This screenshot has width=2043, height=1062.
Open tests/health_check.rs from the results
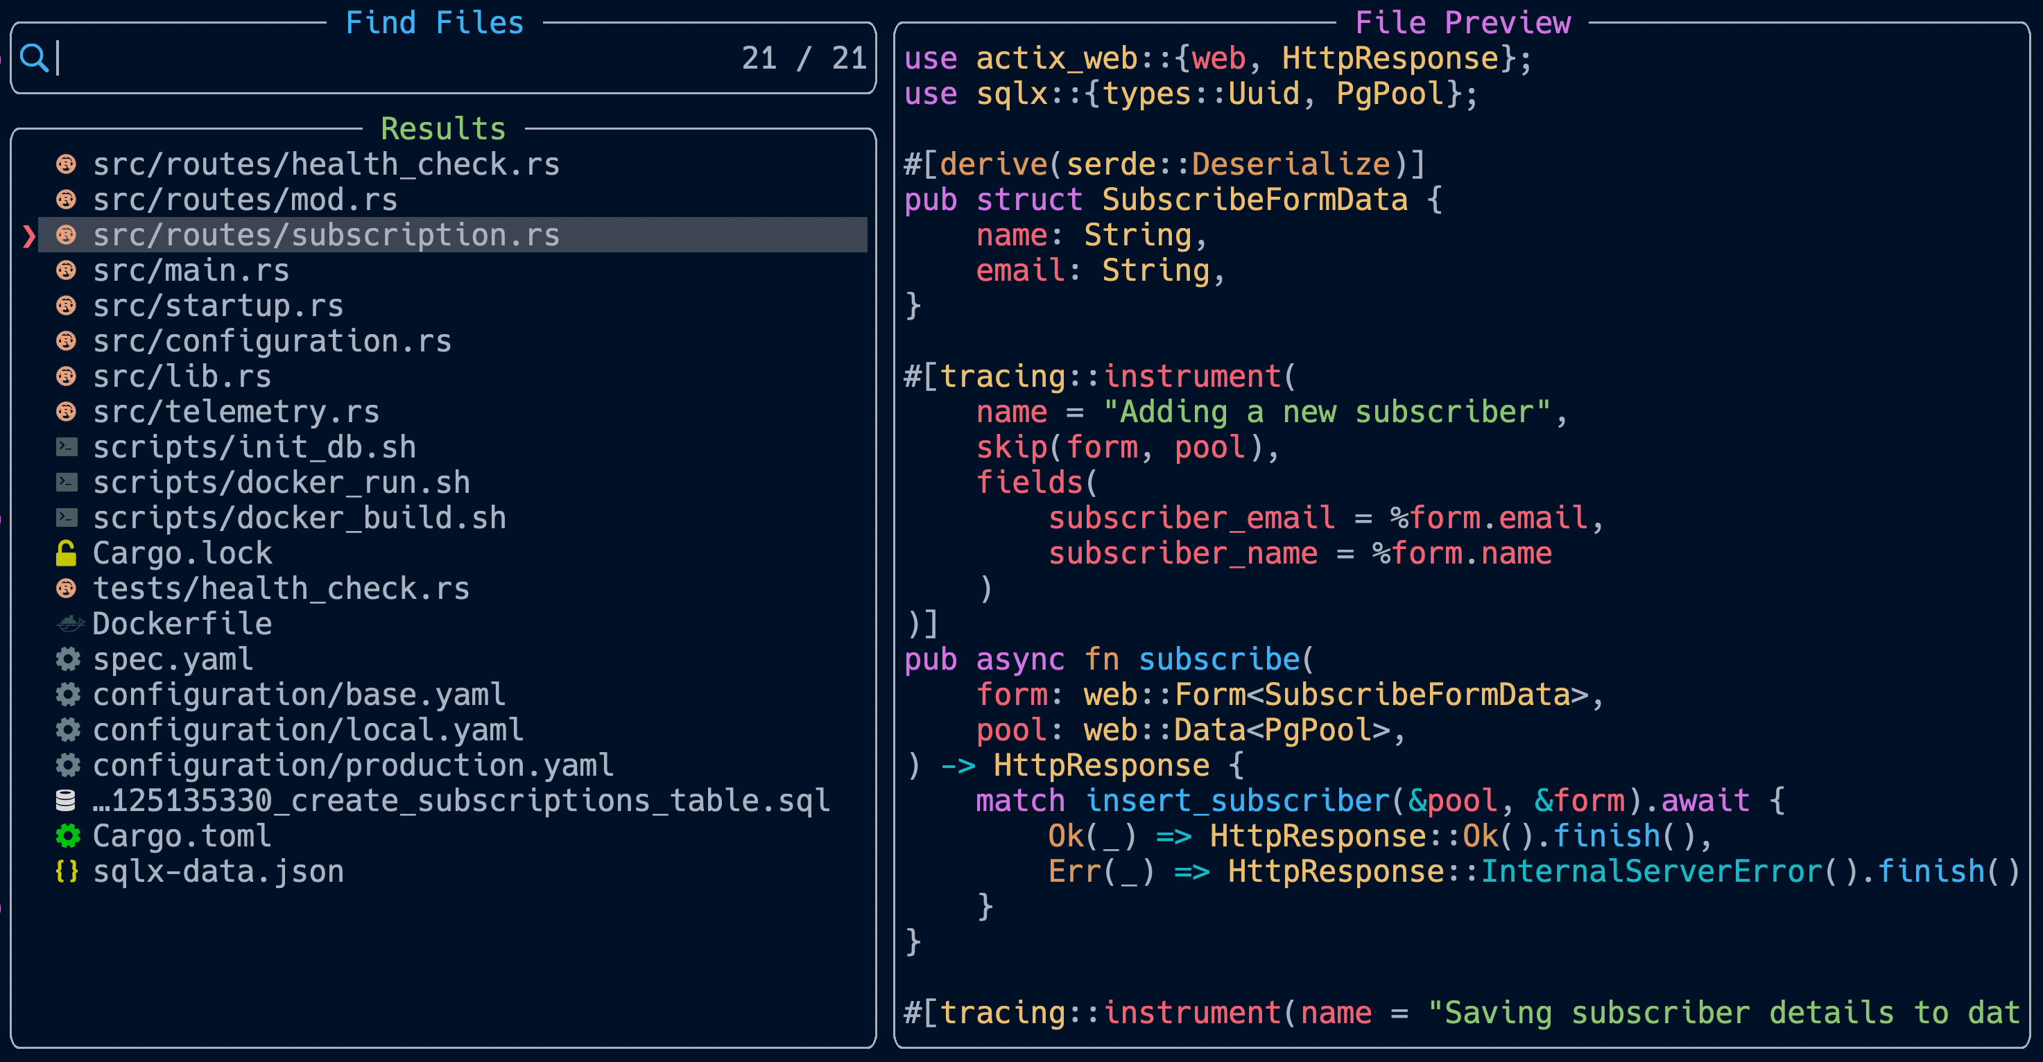coord(453,588)
